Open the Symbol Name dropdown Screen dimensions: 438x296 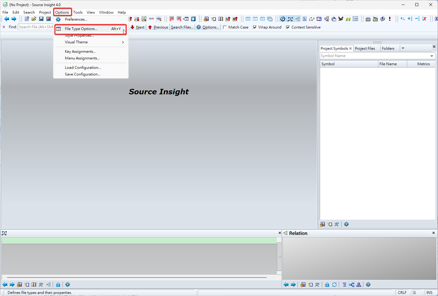tap(432, 56)
